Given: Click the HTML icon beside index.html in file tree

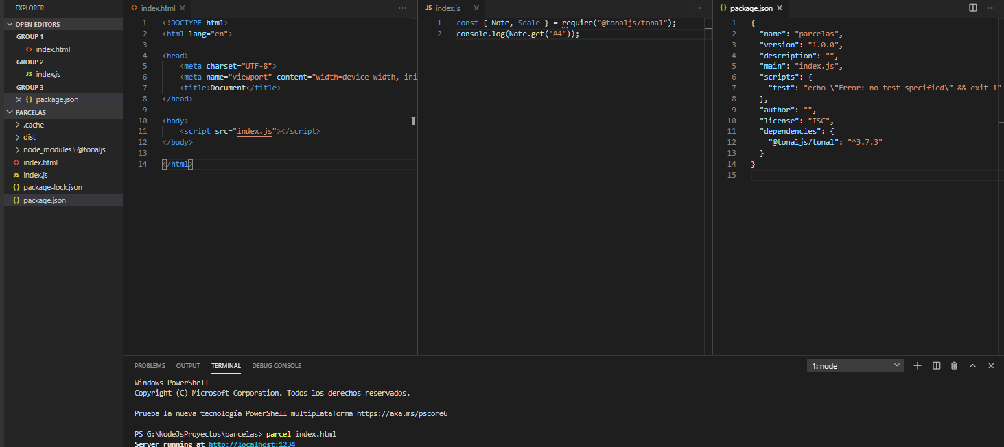Looking at the screenshot, I should [x=16, y=162].
